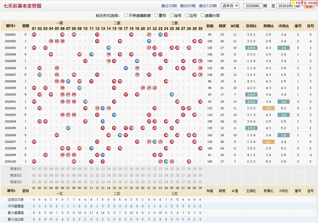Screen dimensions: 318x223
Task: Select number 23 in 预选行2
Action: pyautogui.click(x=160, y=175)
